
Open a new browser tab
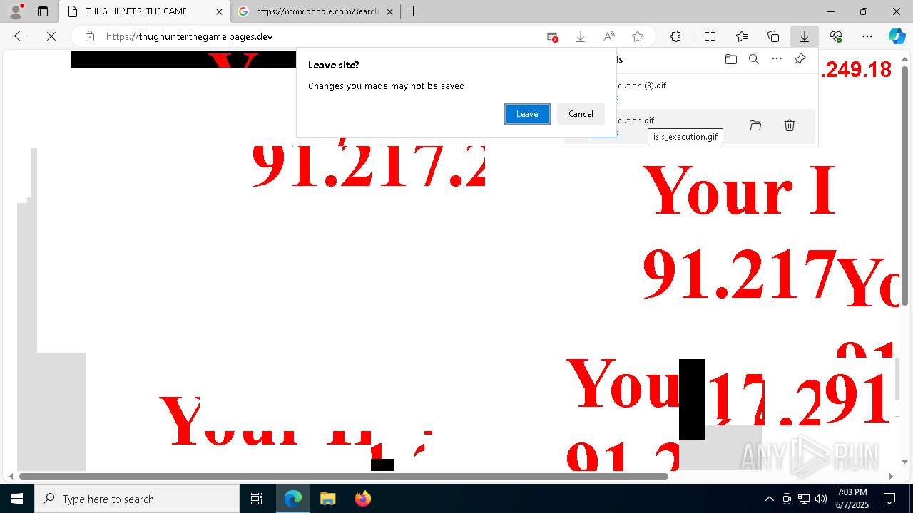point(413,11)
